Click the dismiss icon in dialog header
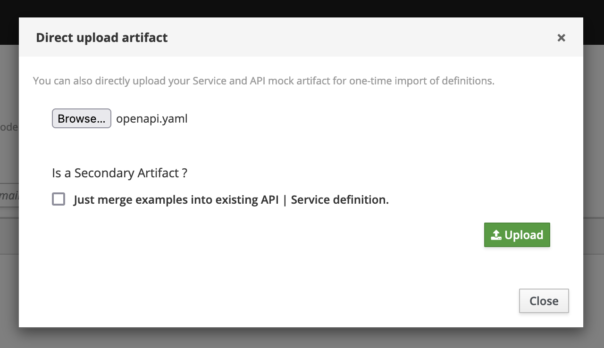Screen dimensions: 604x348 561,38
